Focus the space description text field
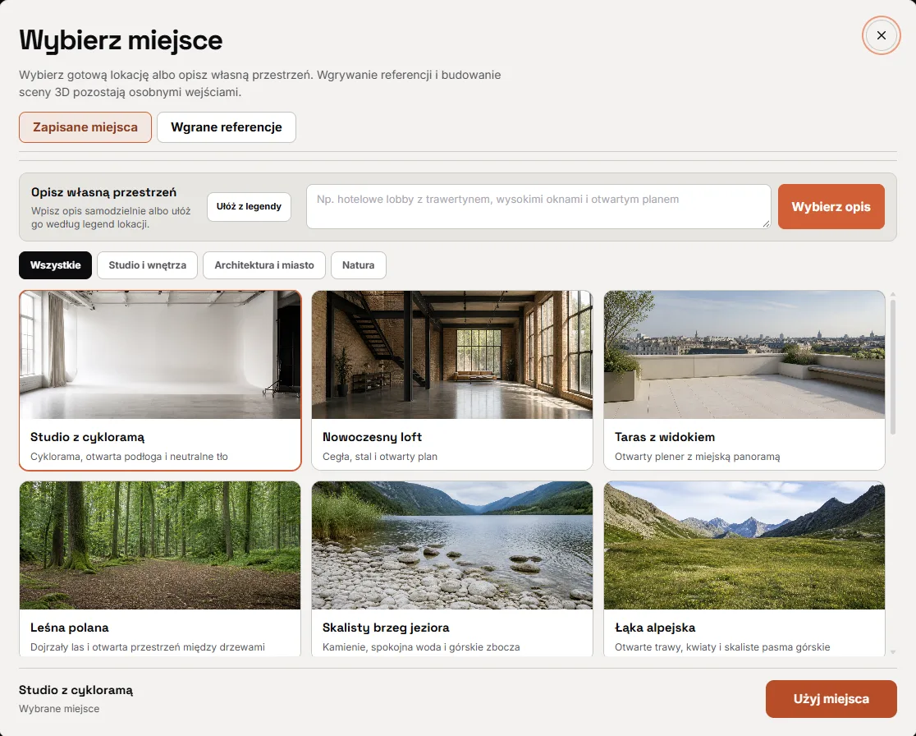This screenshot has height=736, width=916. [538, 206]
